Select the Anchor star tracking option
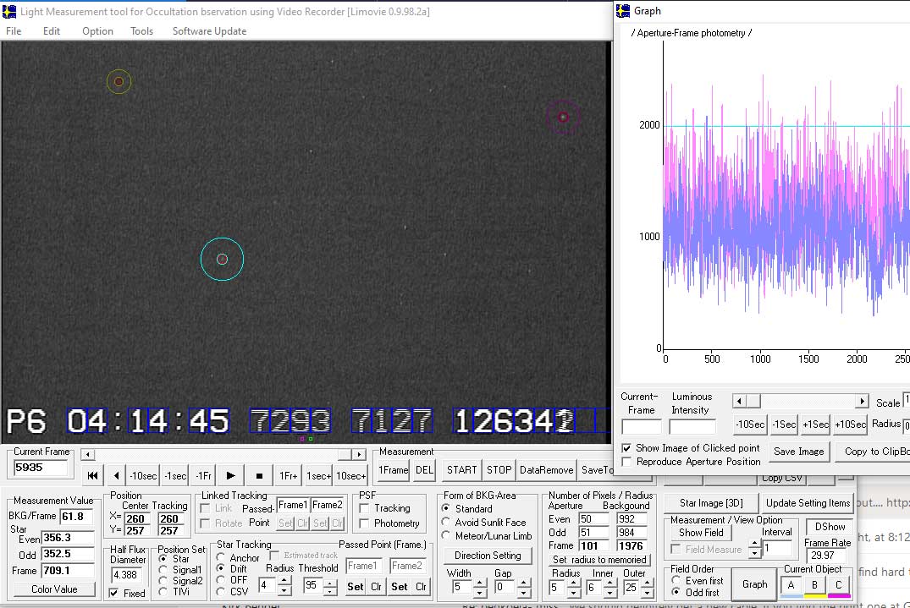The width and height of the screenshot is (910, 608). [221, 557]
